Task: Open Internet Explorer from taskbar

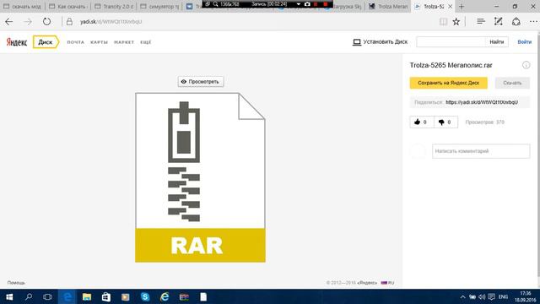Action: click(x=165, y=296)
